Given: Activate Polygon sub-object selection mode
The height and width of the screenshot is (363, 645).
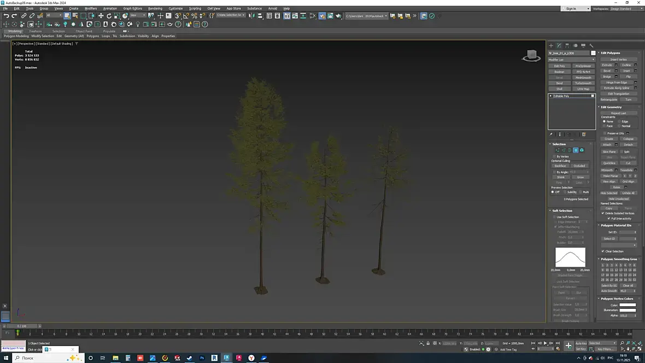Looking at the screenshot, I should click(576, 150).
